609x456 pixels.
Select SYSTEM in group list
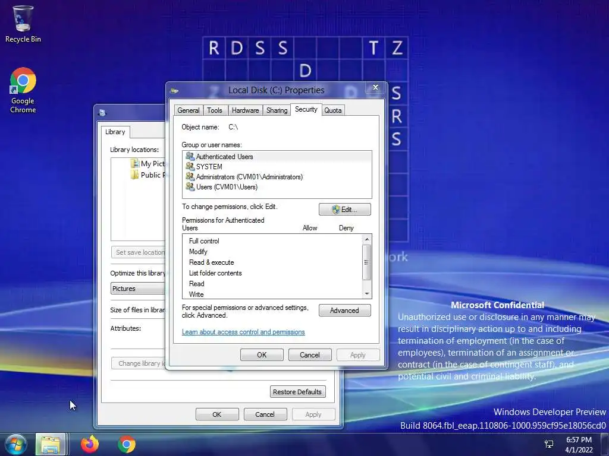coord(277,166)
